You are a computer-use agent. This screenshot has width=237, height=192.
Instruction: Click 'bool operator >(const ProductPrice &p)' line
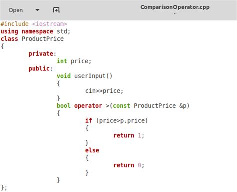point(123,106)
